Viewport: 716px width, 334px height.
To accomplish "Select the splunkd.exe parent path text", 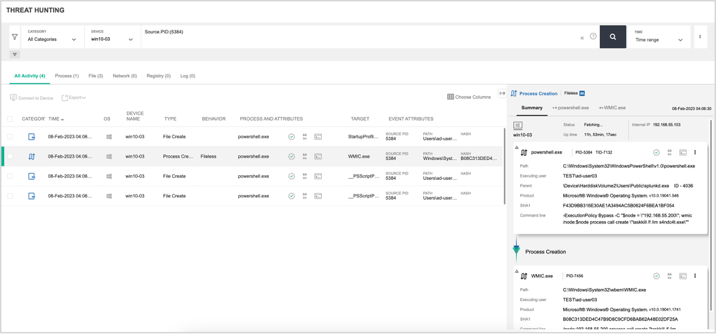I will click(x=616, y=186).
